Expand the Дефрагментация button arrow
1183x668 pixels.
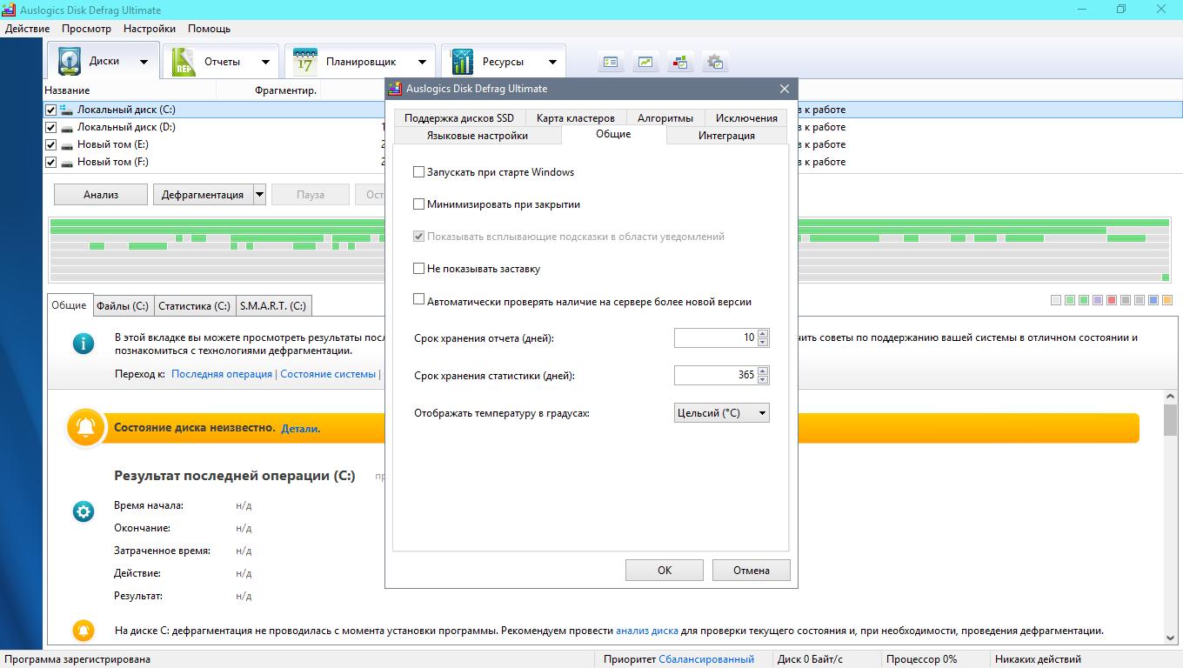pyautogui.click(x=259, y=195)
